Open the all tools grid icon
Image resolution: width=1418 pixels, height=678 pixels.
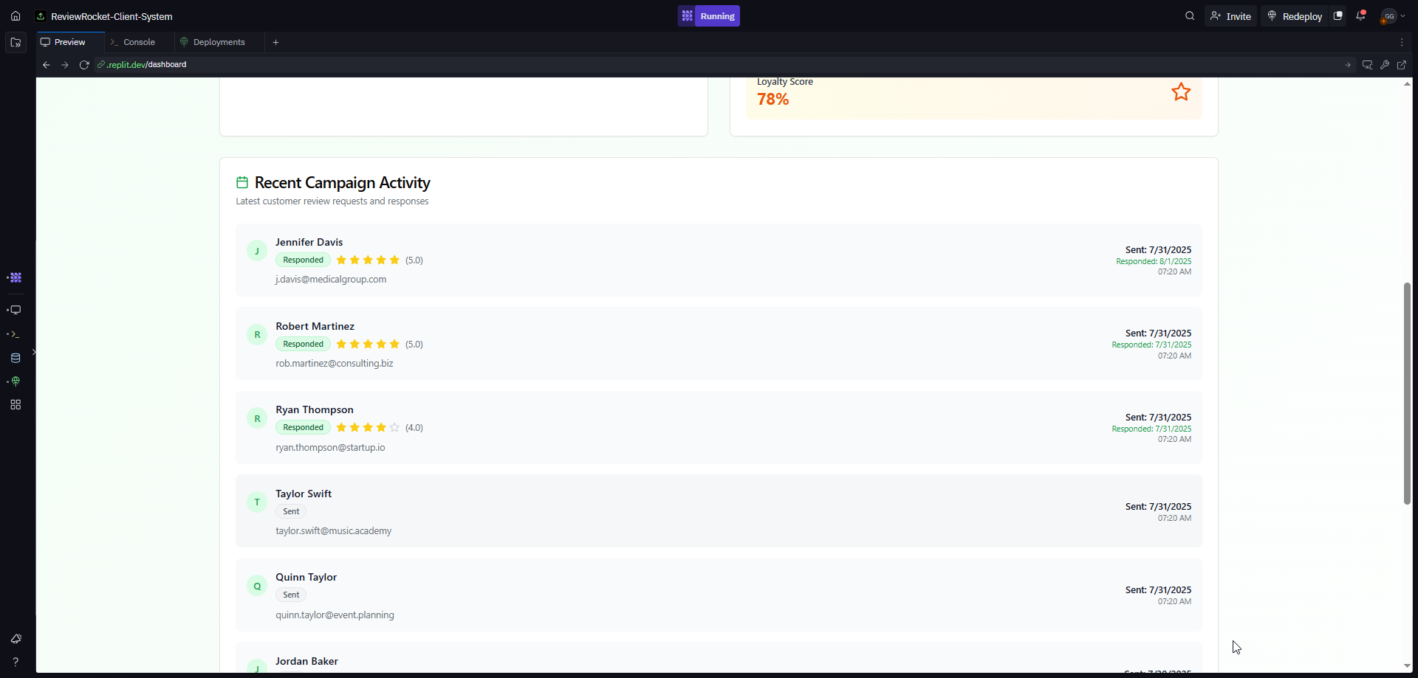[16, 405]
